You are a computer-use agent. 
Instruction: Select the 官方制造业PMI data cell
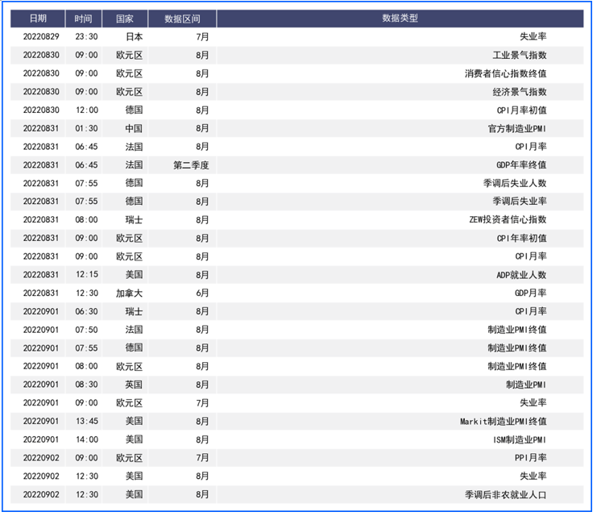(x=516, y=128)
